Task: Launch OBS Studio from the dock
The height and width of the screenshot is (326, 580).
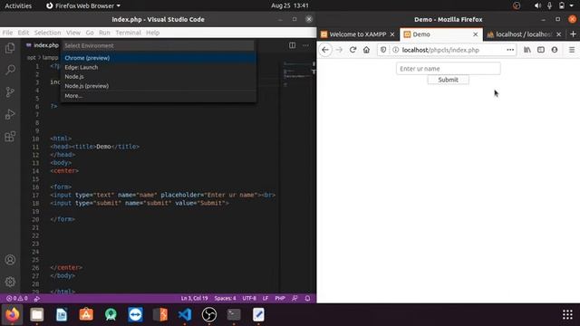Action: [209, 314]
